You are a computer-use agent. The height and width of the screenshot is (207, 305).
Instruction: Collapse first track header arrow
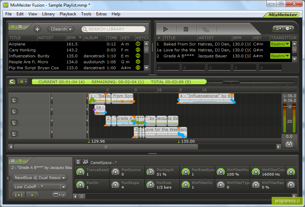[x=52, y=98]
